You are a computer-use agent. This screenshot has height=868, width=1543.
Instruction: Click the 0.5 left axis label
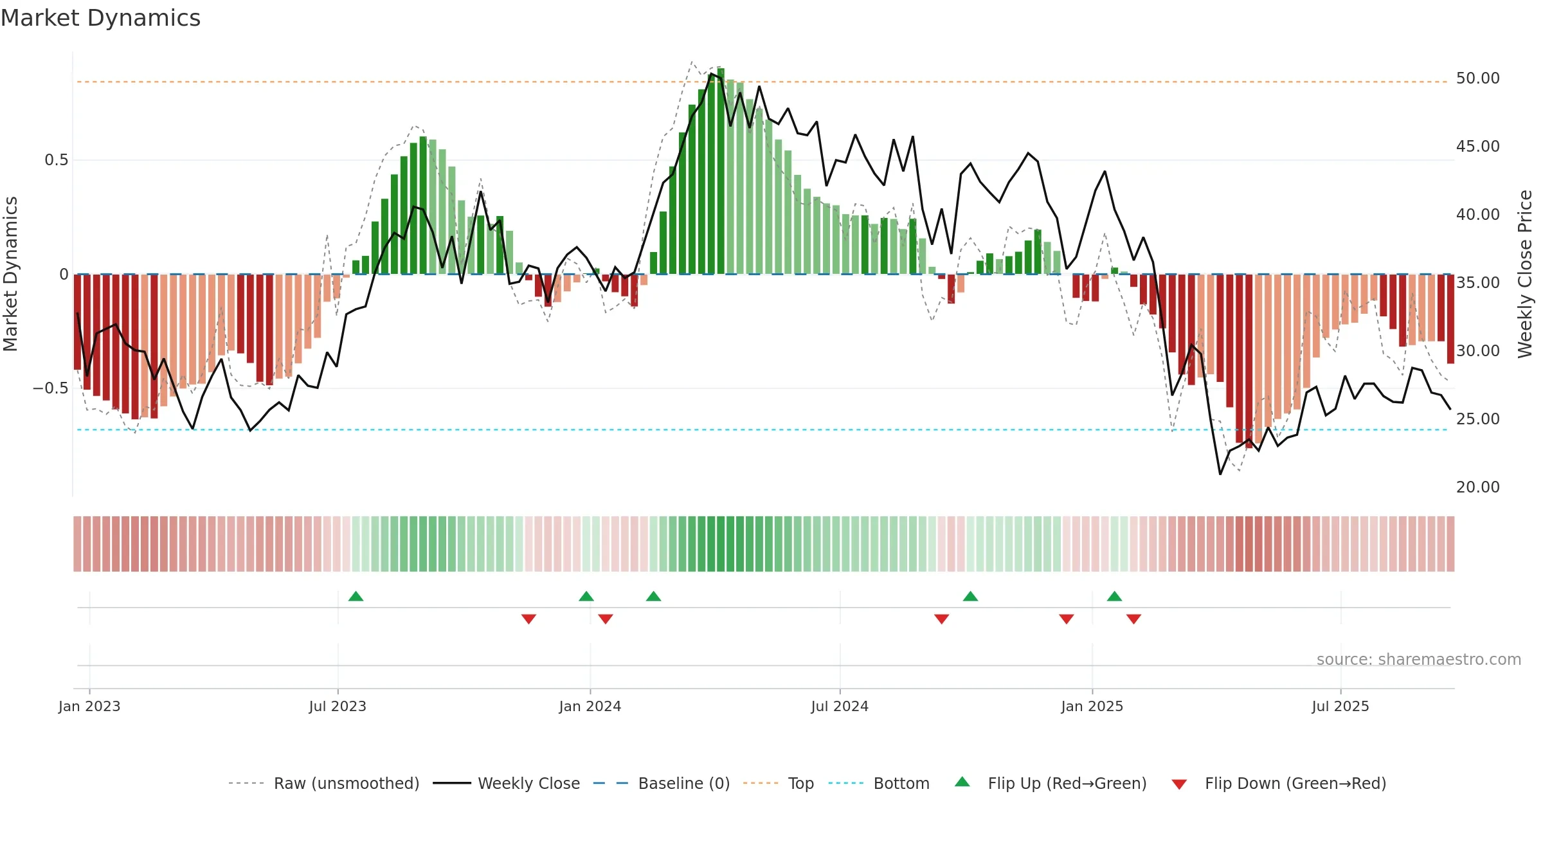57,160
